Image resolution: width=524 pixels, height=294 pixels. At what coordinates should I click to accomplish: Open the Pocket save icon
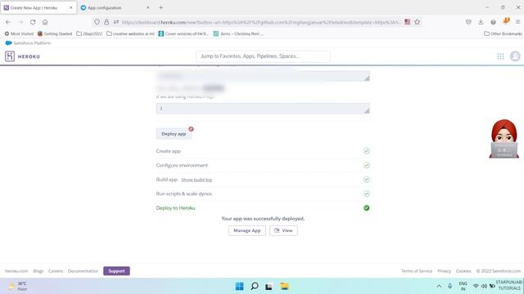[x=468, y=22]
